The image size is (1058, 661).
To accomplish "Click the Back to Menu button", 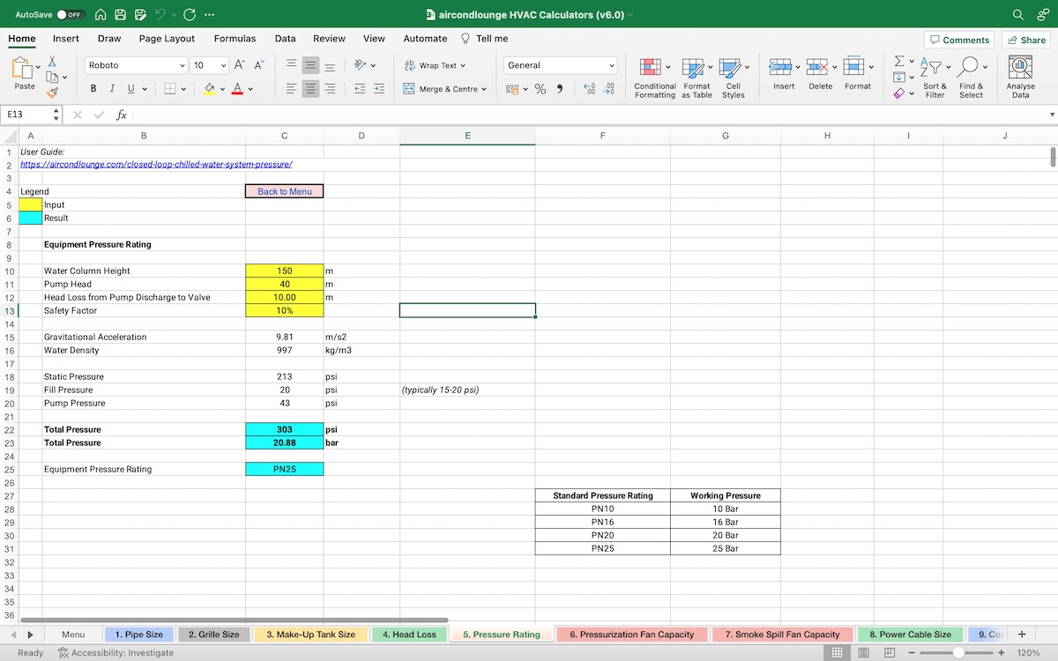I will click(284, 191).
